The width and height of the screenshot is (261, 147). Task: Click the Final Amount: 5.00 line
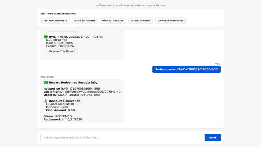coord(61,110)
